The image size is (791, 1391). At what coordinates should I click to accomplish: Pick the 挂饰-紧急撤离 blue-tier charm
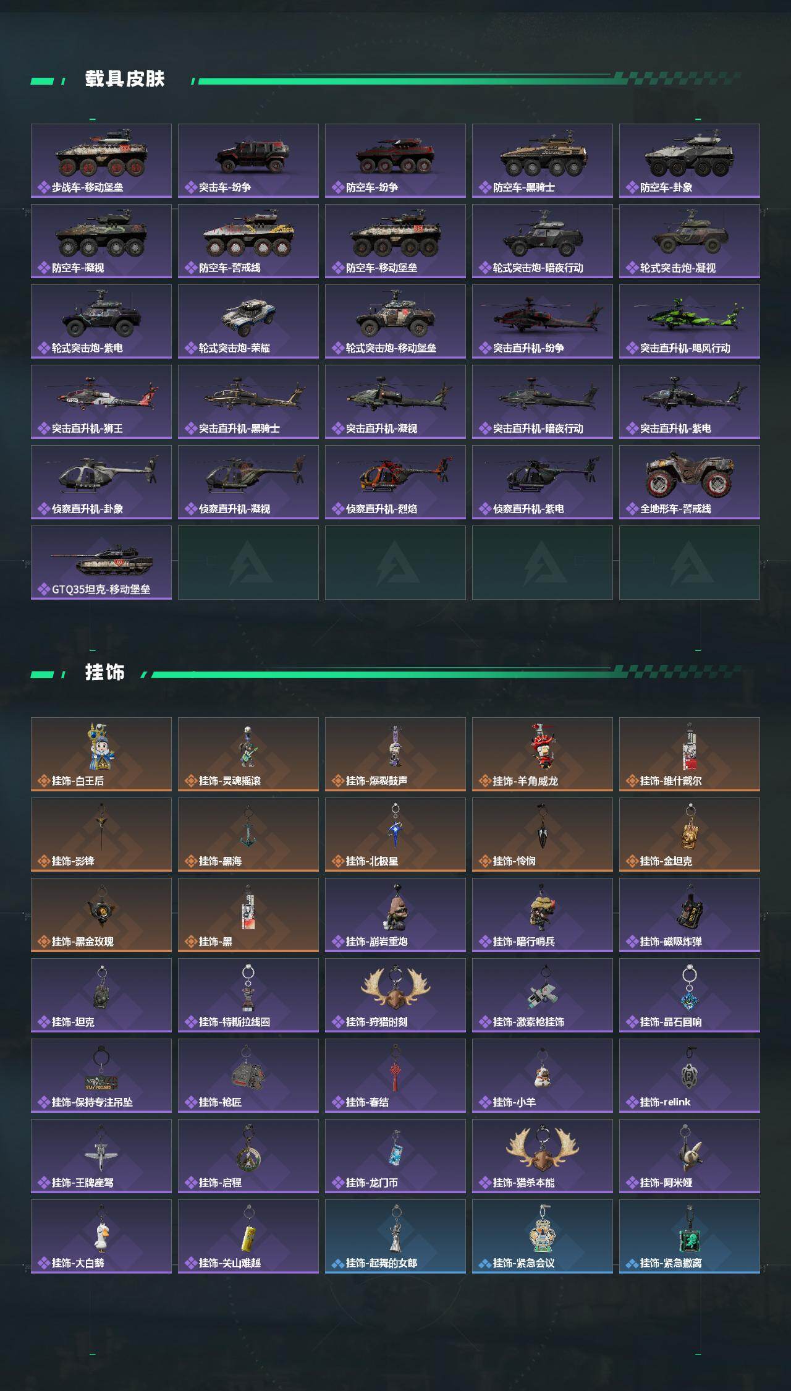click(x=690, y=1236)
